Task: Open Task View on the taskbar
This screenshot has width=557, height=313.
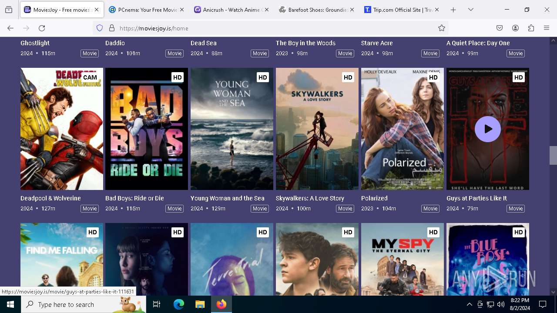Action: coord(157,304)
